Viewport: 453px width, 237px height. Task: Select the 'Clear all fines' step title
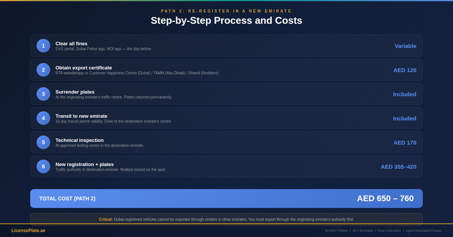[x=71, y=43]
